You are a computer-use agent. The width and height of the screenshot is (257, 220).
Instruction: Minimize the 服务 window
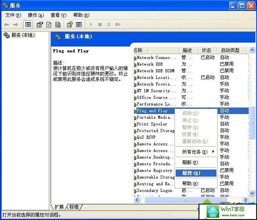click(233, 5)
